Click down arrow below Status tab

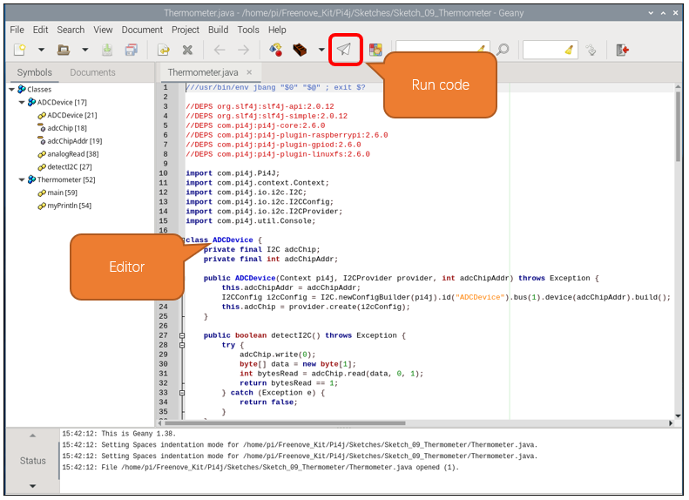pyautogui.click(x=32, y=486)
